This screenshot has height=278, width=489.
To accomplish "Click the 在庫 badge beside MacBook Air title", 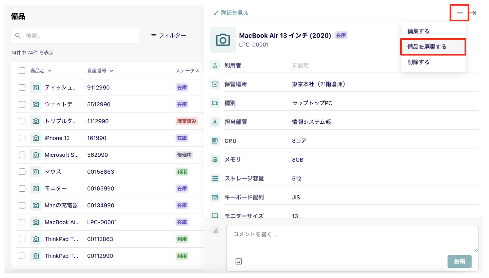I will (x=341, y=36).
